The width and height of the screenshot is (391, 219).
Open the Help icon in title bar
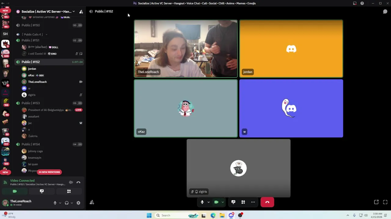pos(362,3)
